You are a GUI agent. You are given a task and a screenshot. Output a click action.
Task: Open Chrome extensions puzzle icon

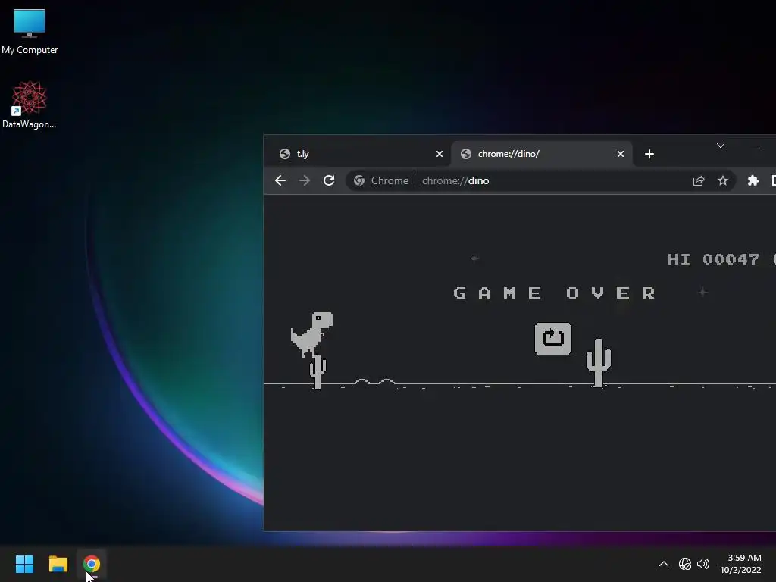pyautogui.click(x=753, y=180)
